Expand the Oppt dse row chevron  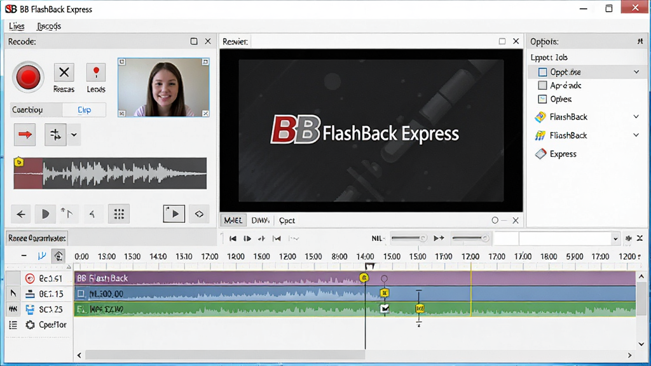point(636,72)
